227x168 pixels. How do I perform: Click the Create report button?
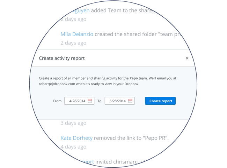(160, 101)
